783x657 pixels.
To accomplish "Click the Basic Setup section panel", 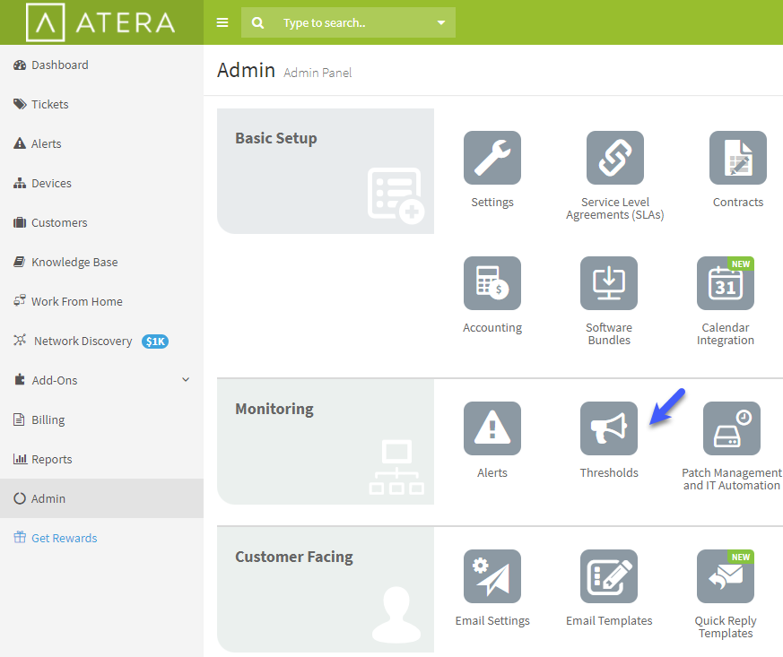I will (x=325, y=171).
